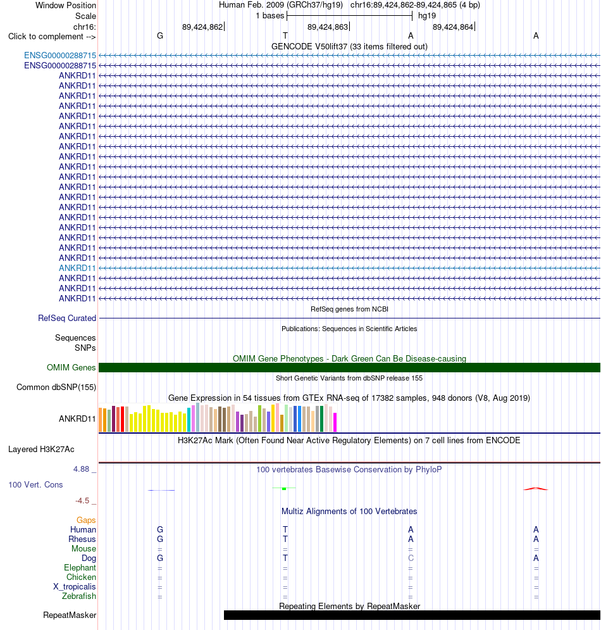The height and width of the screenshot is (630, 601).
Task: Select the light-blue highlighted ANKRD11 transcript label
Action: tap(77, 268)
